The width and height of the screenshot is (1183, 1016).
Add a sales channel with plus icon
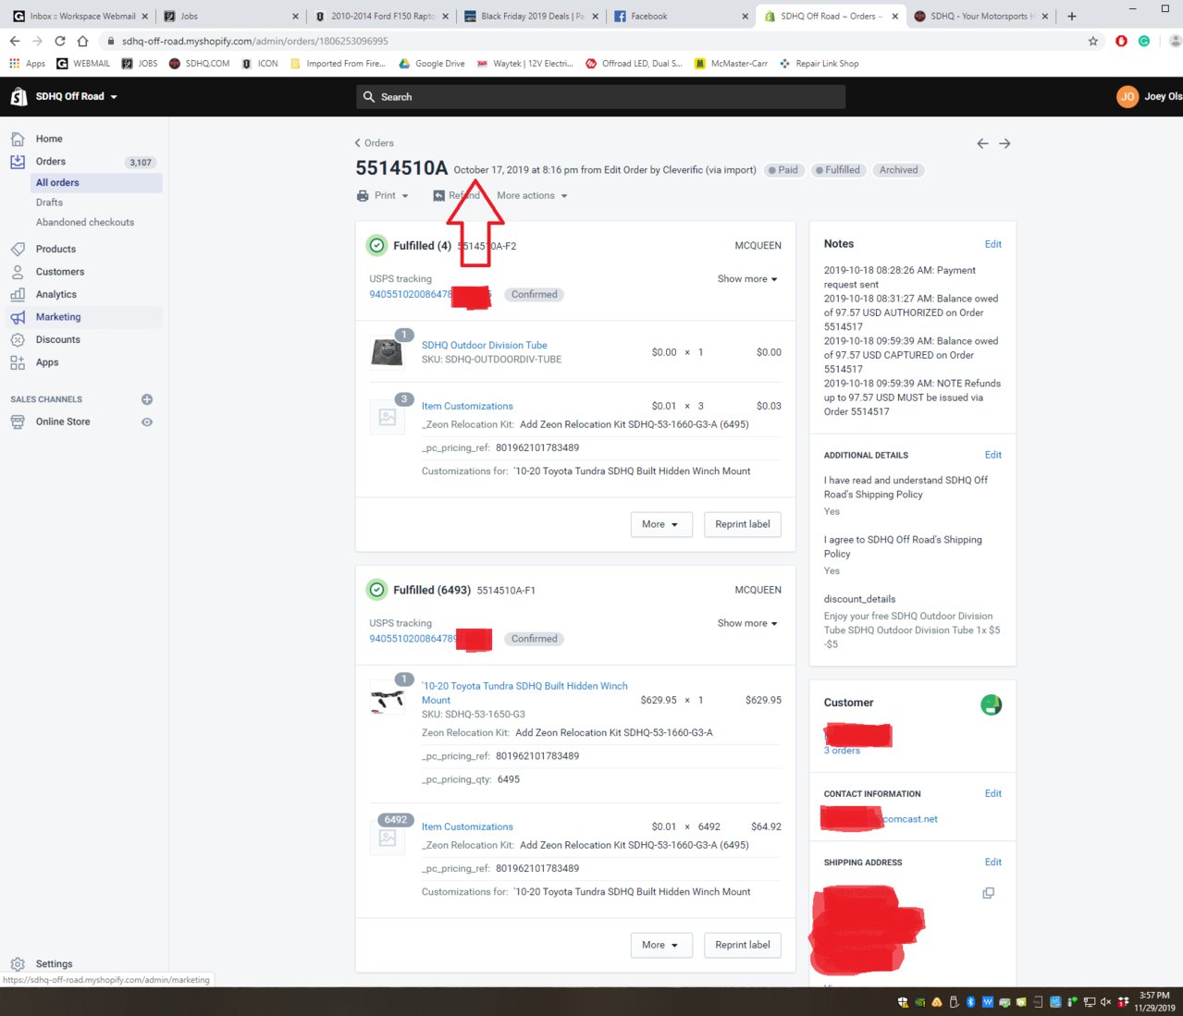[146, 399]
